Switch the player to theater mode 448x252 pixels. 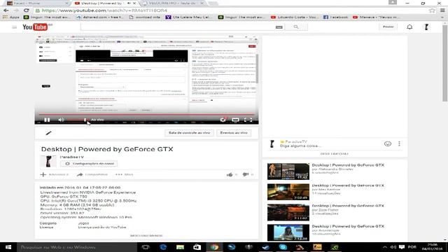(235, 120)
